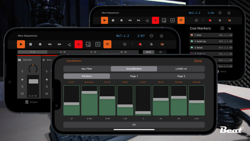The height and width of the screenshot is (141, 250).
Task: Click the flag icon in the Cue Markers header
Action: [229, 28]
